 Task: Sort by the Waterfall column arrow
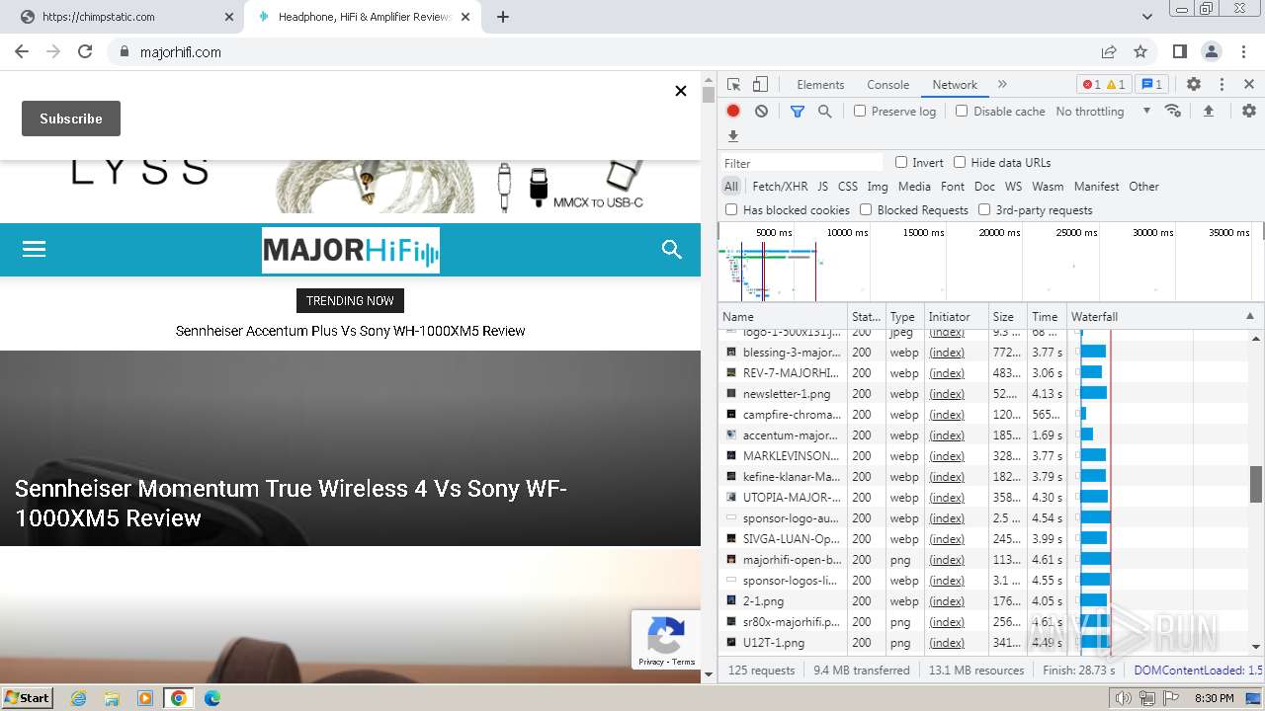1249,317
